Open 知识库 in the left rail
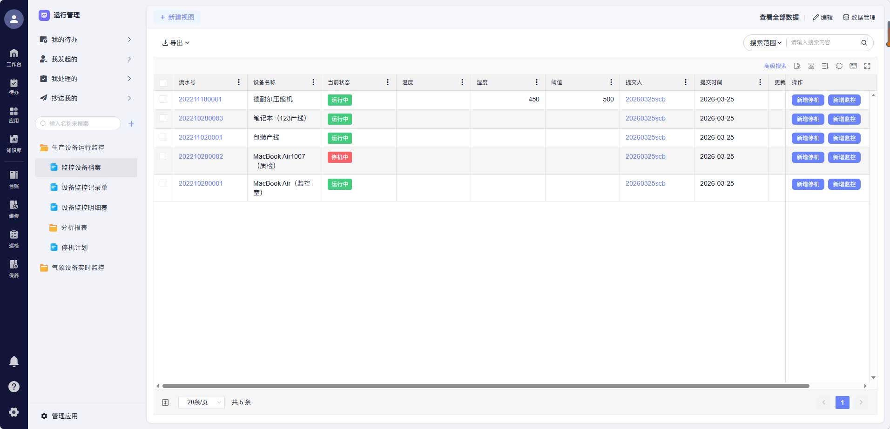This screenshot has height=429, width=890. [14, 143]
